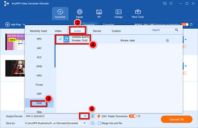Image resolution: width=198 pixels, height=128 pixels.
Task: Click the Add Files button label
Action: point(16,25)
